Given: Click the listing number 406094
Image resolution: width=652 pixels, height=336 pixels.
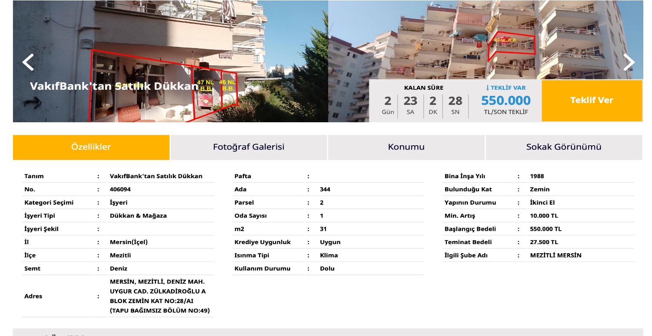Looking at the screenshot, I should click(x=120, y=189).
